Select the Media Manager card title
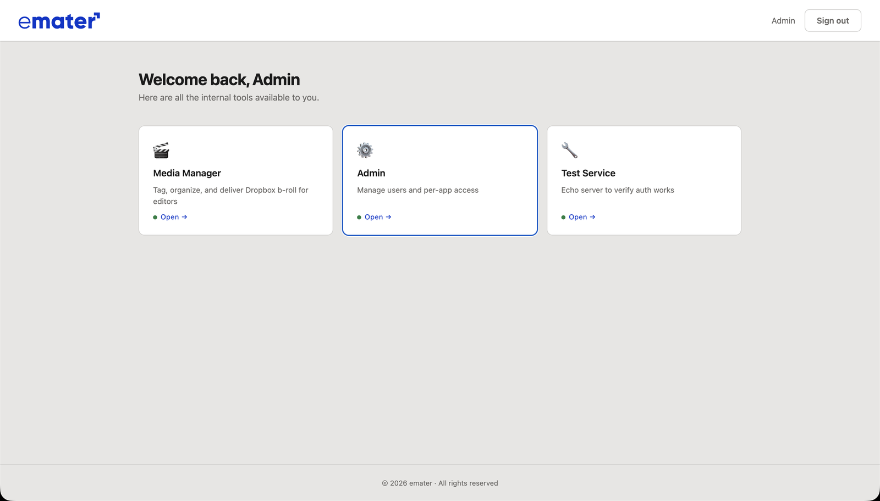The width and height of the screenshot is (880, 501). [187, 173]
